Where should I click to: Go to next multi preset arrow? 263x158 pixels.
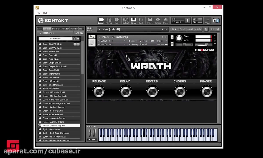click(166, 29)
